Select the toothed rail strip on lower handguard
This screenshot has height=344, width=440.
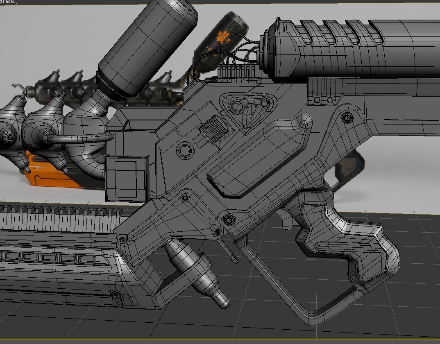point(62,219)
